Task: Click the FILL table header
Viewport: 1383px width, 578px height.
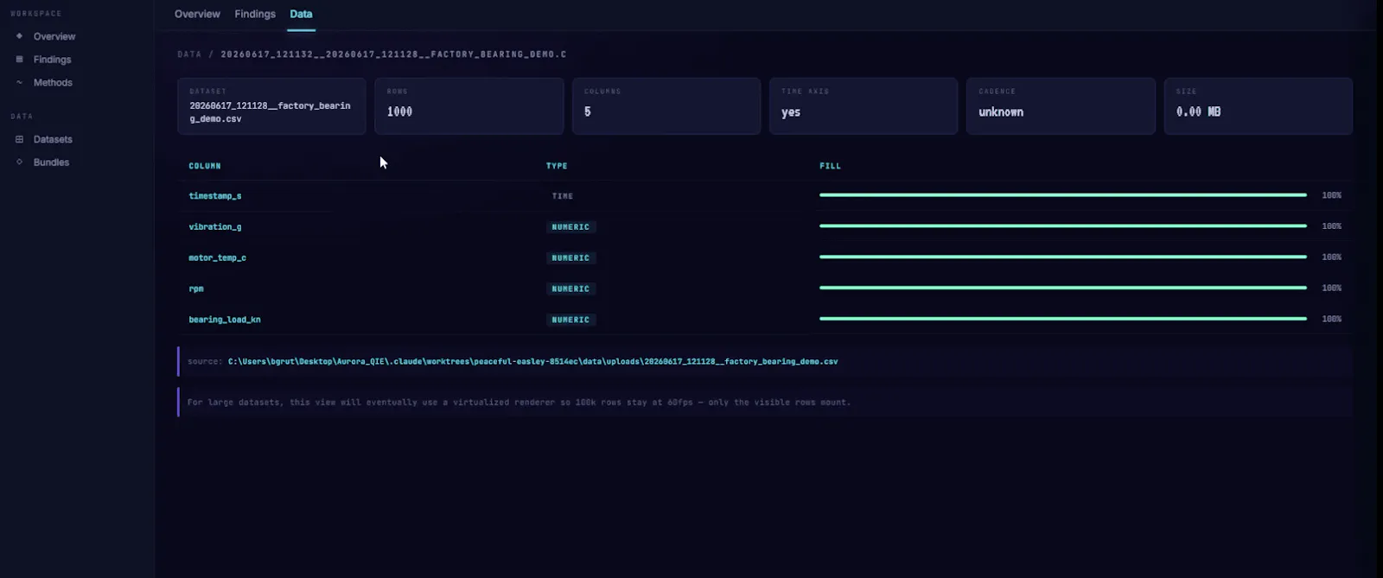Action: tap(830, 166)
